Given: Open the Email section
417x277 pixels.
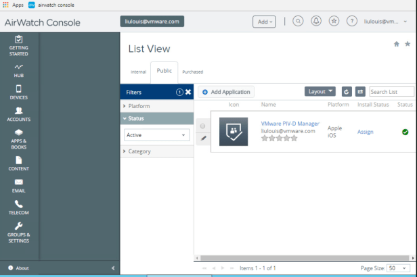Looking at the screenshot, I should click(x=19, y=186).
